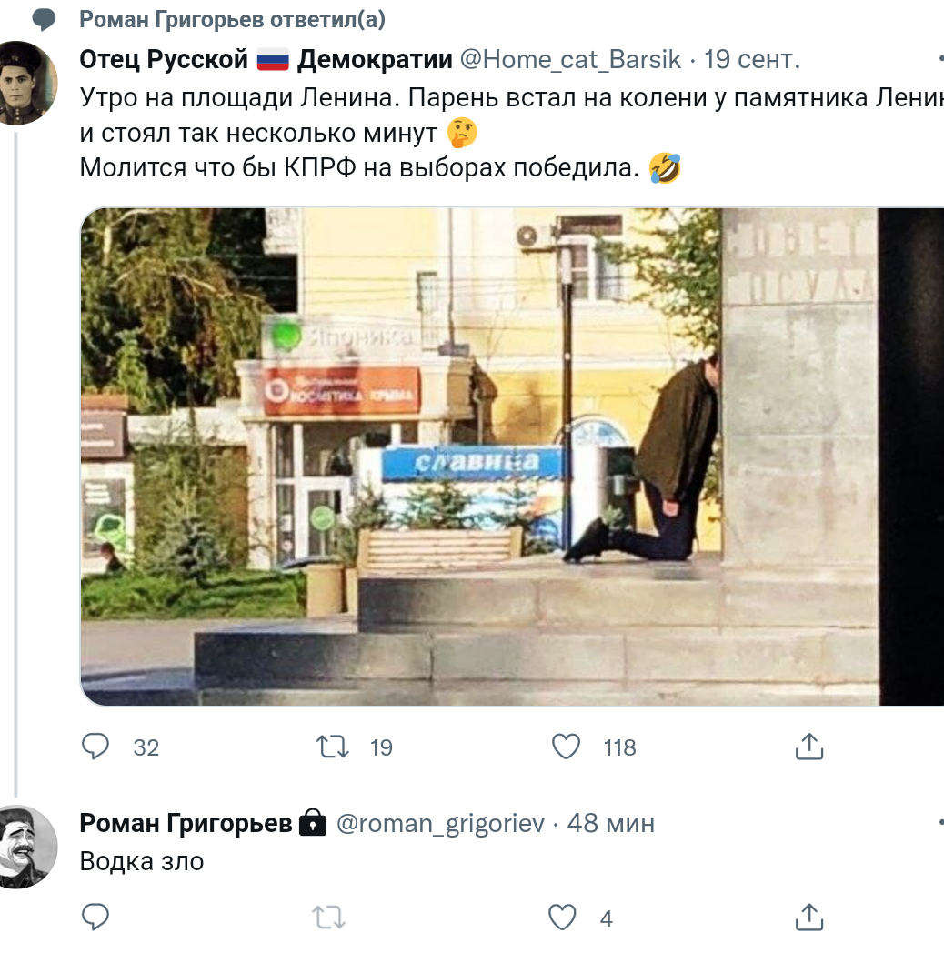Viewport: 944px width, 953px height.
Task: Open the kneeling man photo
Action: 512,457
